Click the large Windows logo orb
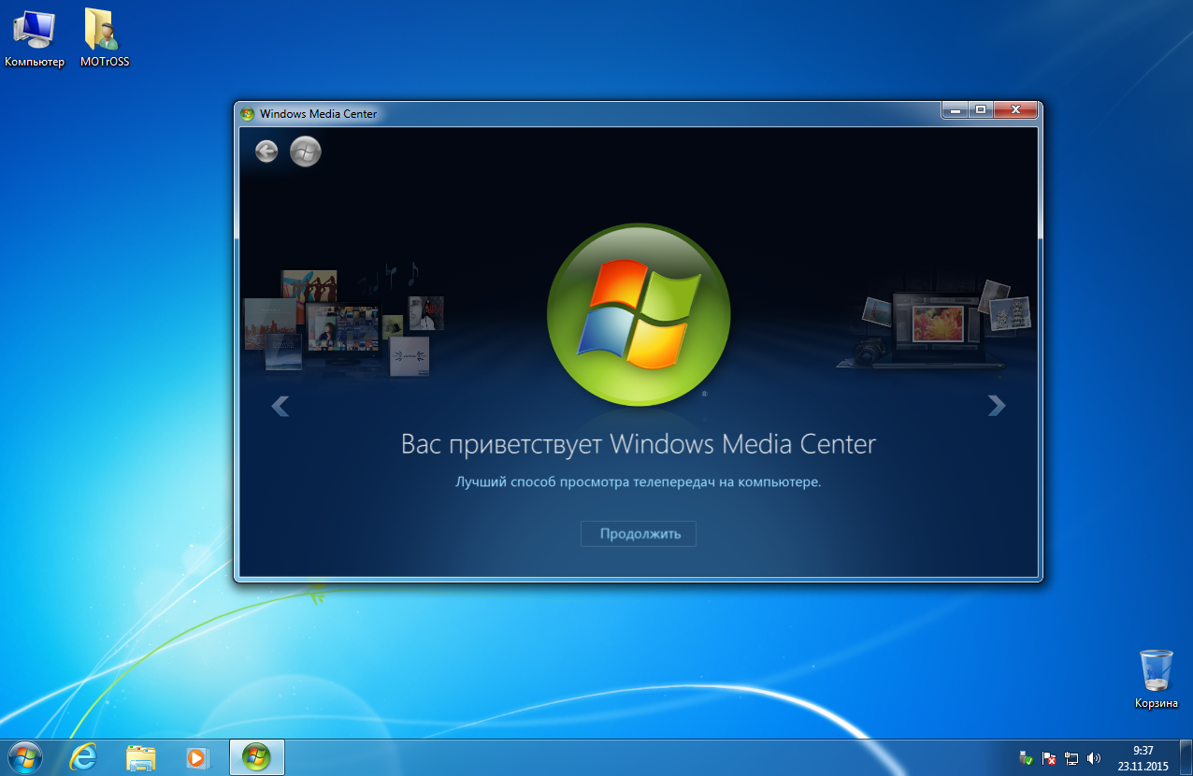Viewport: 1193px width, 776px height. (639, 315)
